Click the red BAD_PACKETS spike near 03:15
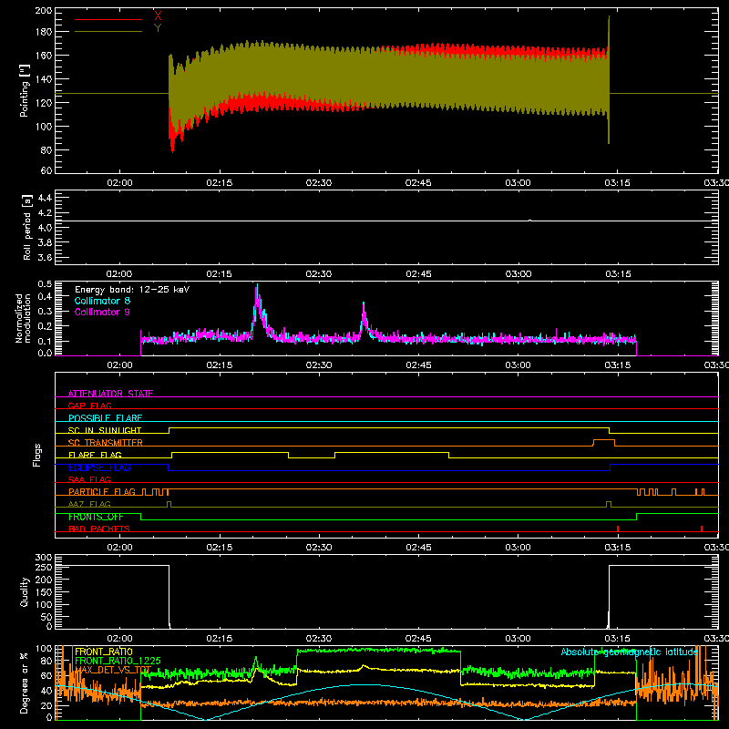 pyautogui.click(x=618, y=529)
